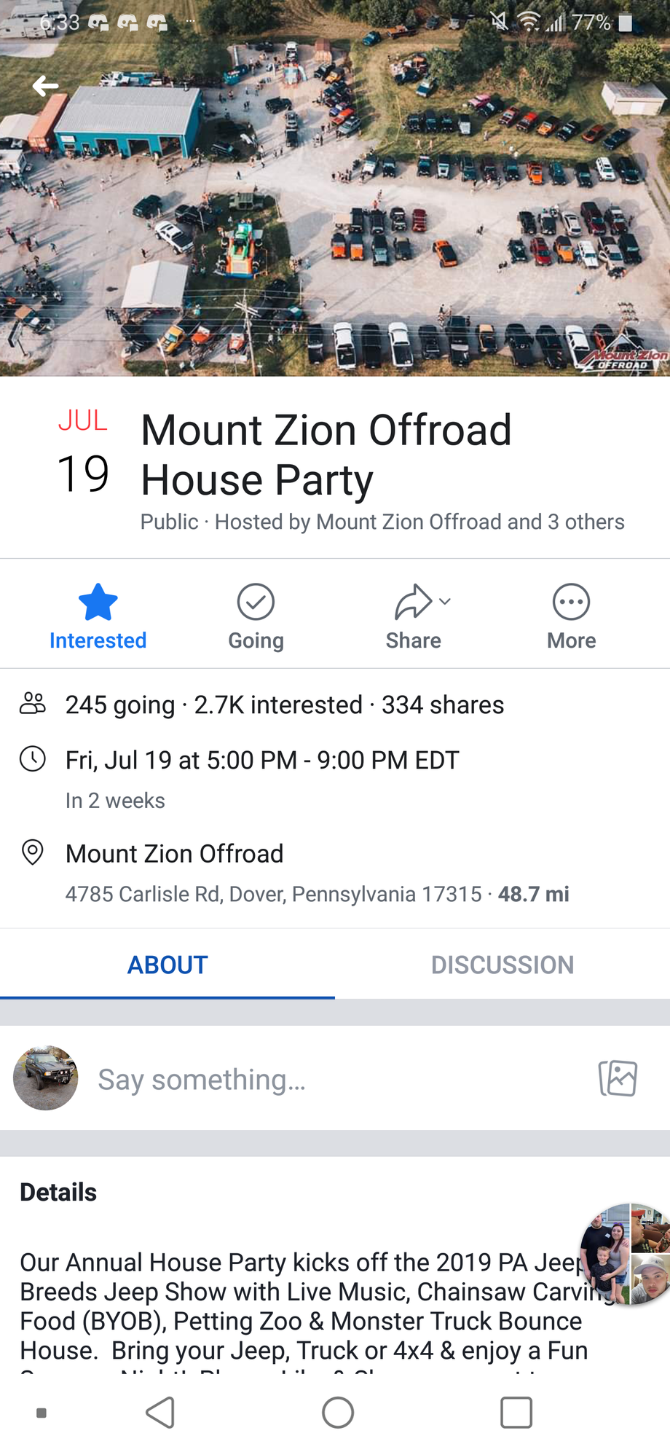Open the recent apps square button

516,1413
